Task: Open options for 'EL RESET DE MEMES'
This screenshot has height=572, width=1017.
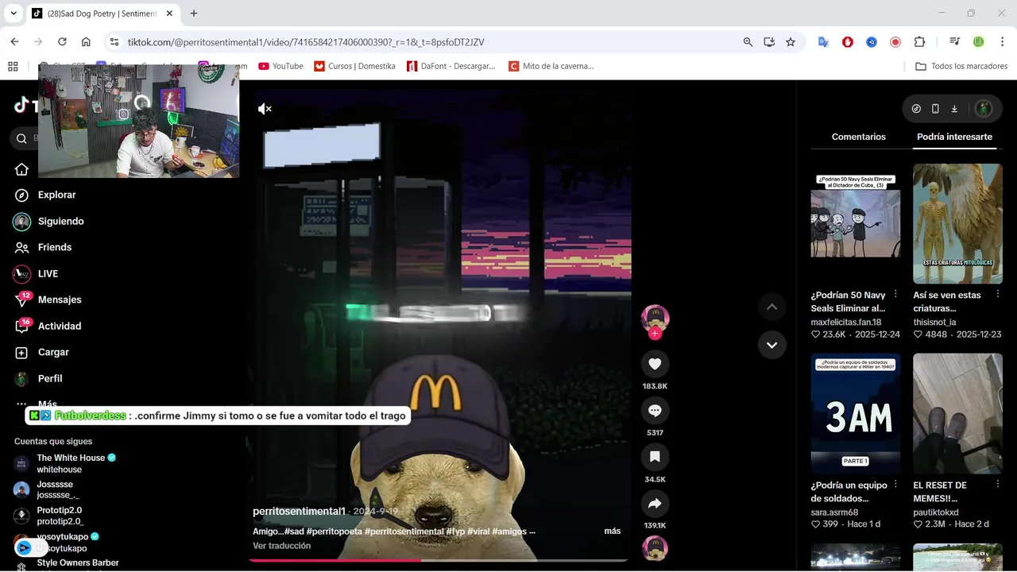Action: point(997,485)
